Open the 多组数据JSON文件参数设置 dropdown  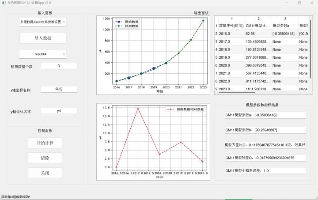click(43, 22)
